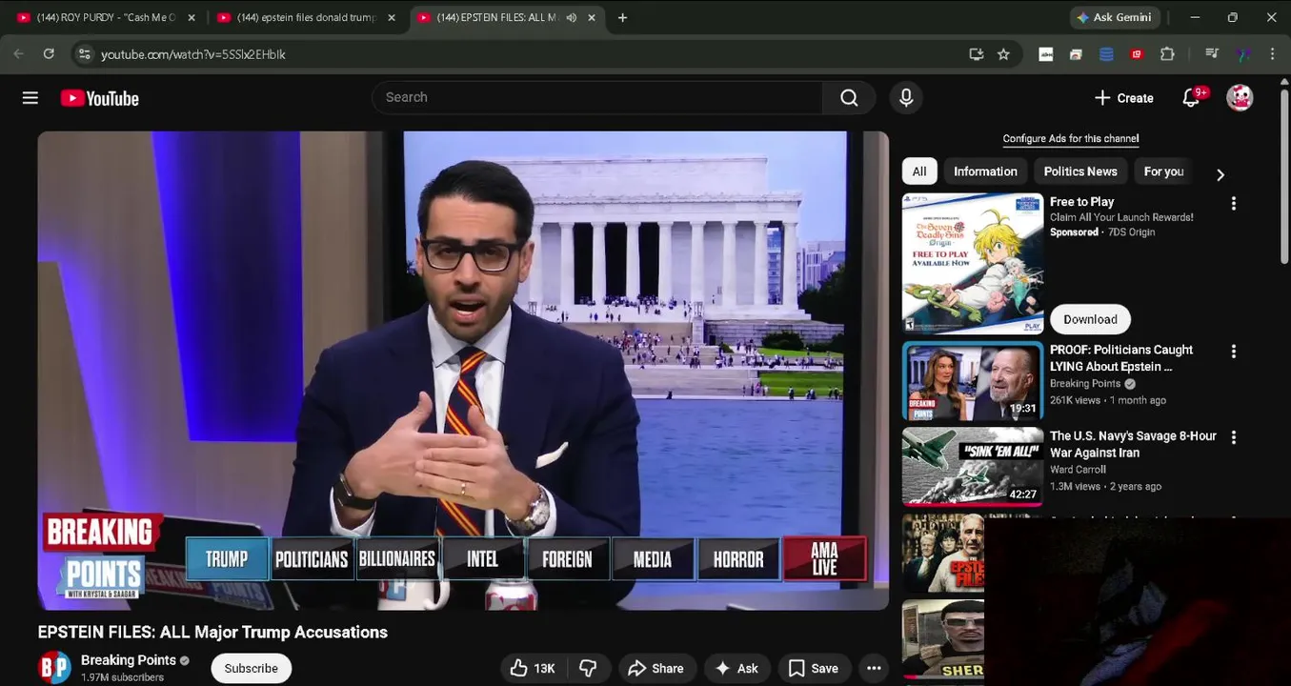Click the Breaking Points channel avatar
Viewport: 1291px width, 686px height.
point(55,668)
